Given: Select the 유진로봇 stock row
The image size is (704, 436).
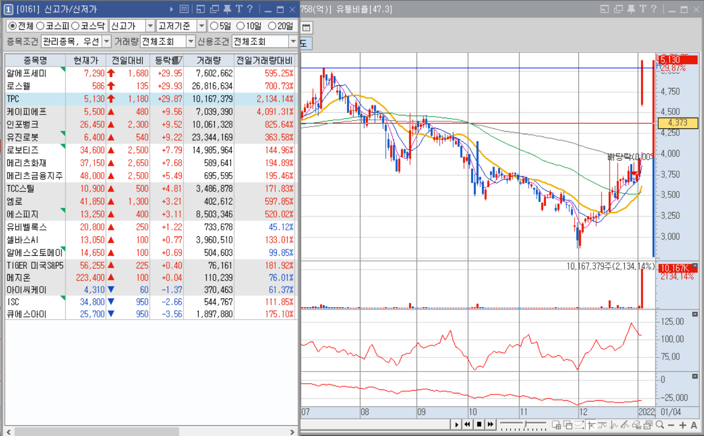Looking at the screenshot, I should click(151, 137).
